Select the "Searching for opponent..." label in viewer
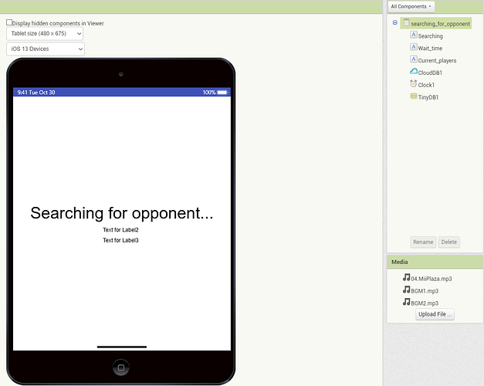 [x=121, y=214]
